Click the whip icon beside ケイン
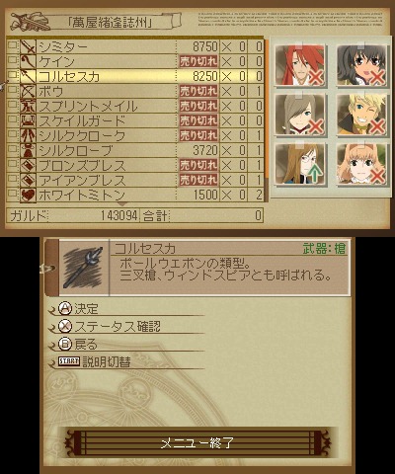 pos(28,61)
